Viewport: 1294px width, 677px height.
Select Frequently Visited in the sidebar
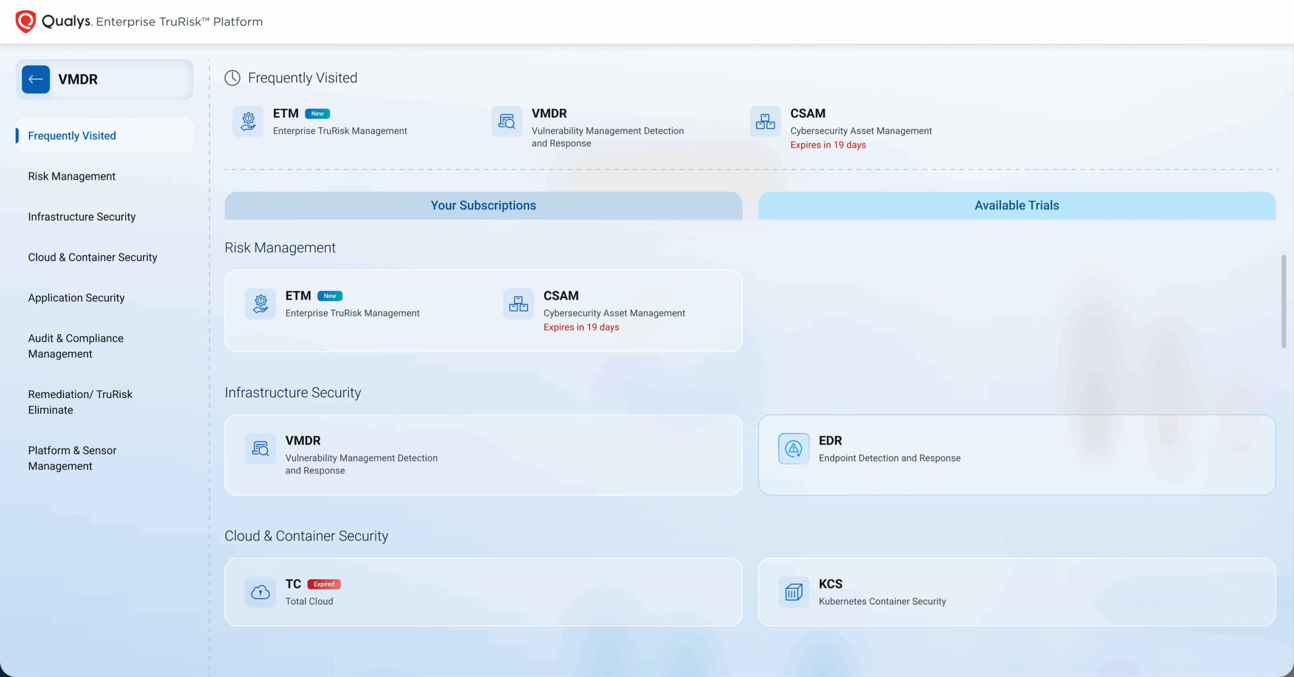[105, 136]
